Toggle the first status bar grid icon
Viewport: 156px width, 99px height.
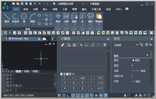(59, 95)
